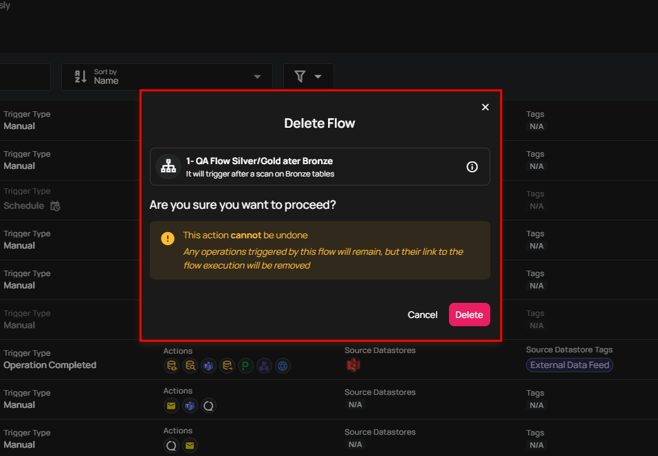Confirm deletion with the Delete button
This screenshot has width=658, height=456.
tap(469, 315)
